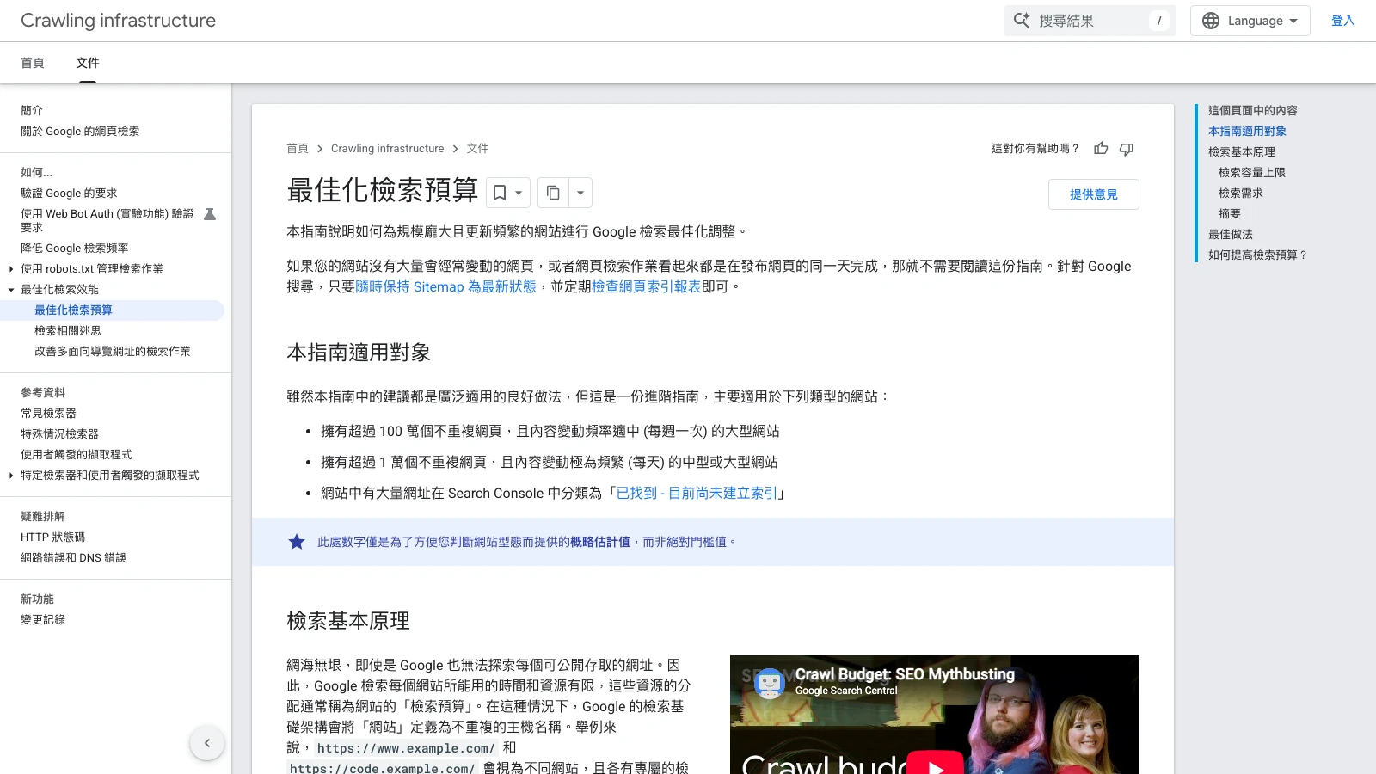
Task: Click the star icon in the note box
Action: pos(297,542)
